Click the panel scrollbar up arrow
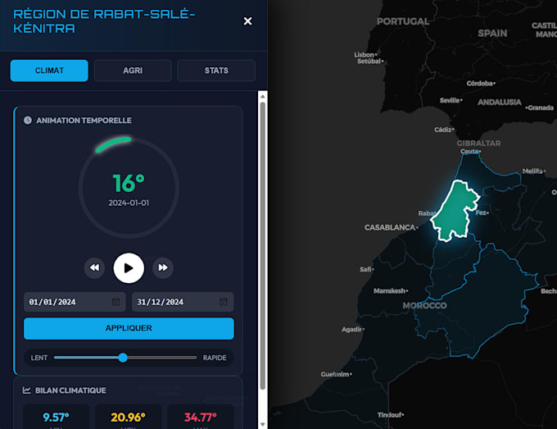557x429 pixels. pos(262,97)
